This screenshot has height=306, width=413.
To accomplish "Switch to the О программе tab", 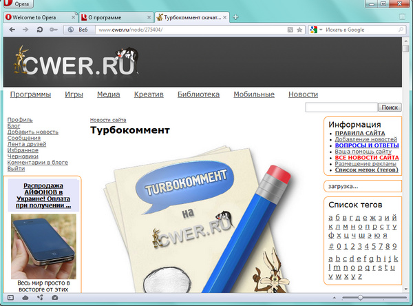I will tap(115, 16).
